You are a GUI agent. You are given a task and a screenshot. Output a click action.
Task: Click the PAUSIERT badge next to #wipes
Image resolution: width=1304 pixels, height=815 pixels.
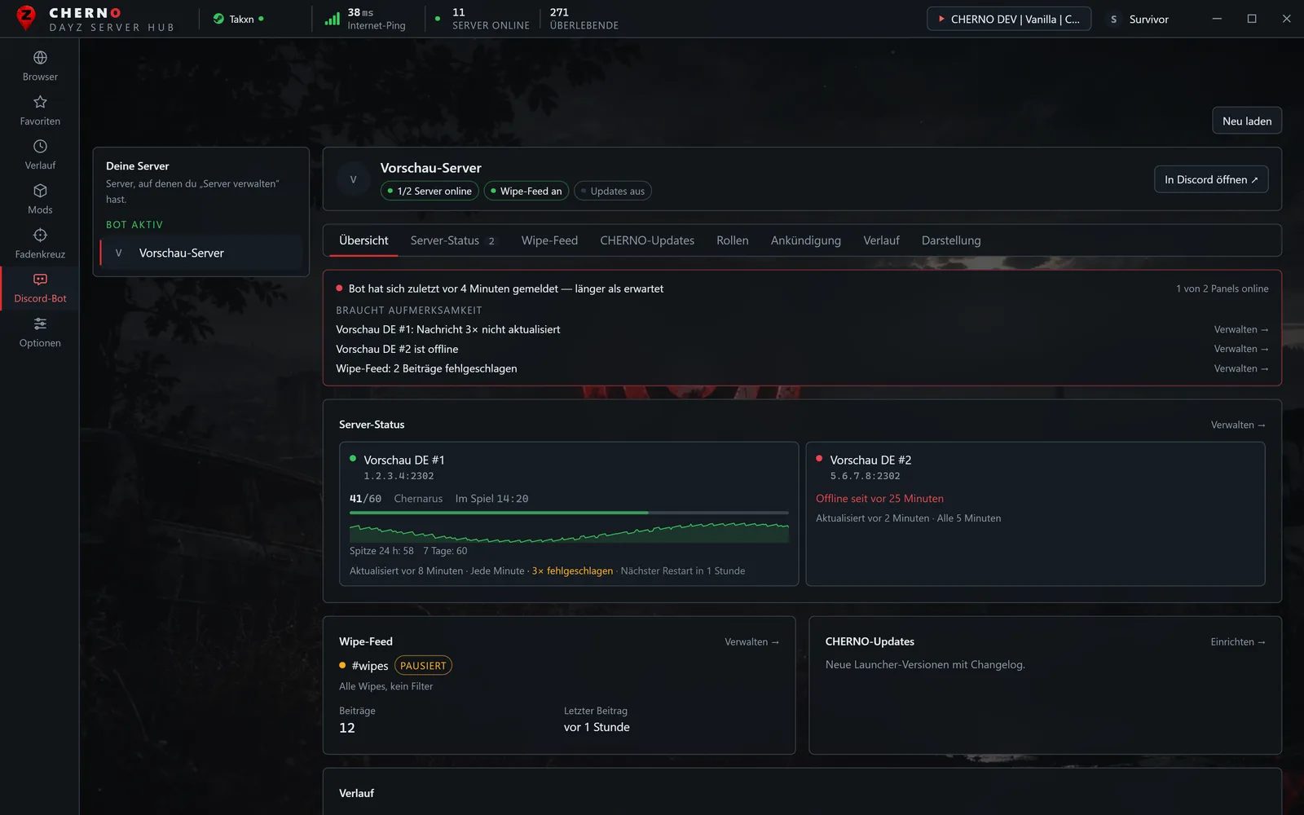coord(423,666)
